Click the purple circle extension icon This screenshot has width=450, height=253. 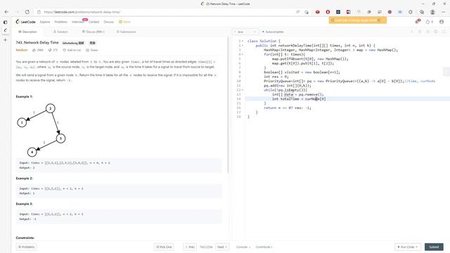tap(390, 12)
